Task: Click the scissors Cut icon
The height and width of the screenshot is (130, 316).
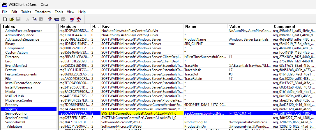Action: point(27,19)
